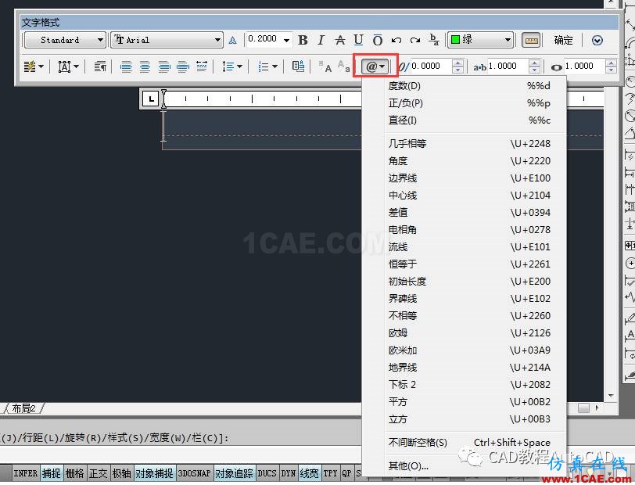Open the text style Standard dropdown
This screenshot has height=485, width=635.
coord(65,40)
